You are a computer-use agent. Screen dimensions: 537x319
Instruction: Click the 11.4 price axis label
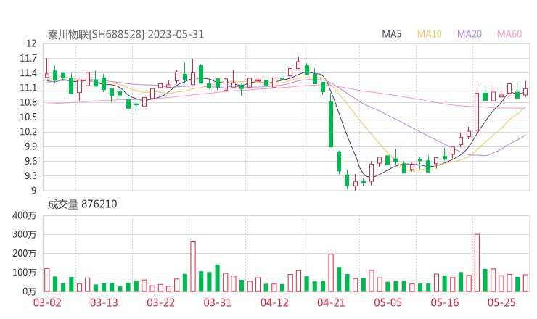tap(28, 73)
